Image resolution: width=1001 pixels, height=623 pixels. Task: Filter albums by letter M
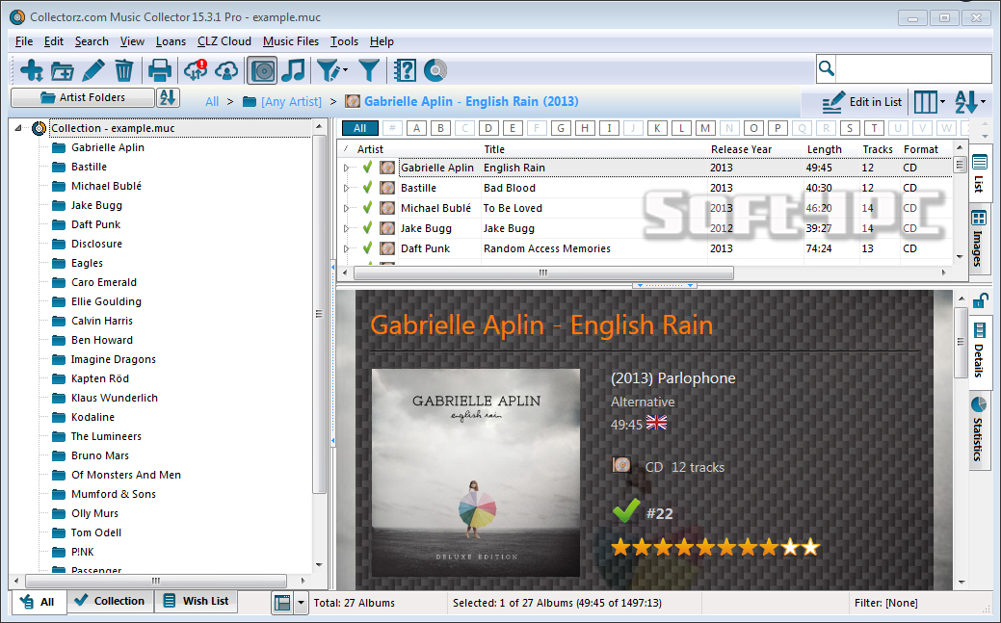click(x=705, y=128)
